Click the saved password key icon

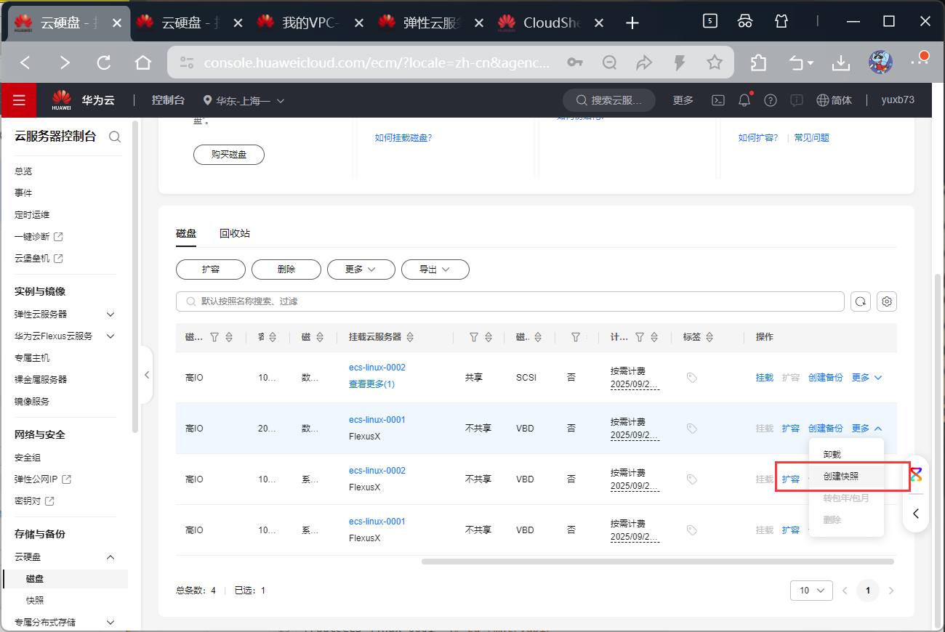click(575, 63)
